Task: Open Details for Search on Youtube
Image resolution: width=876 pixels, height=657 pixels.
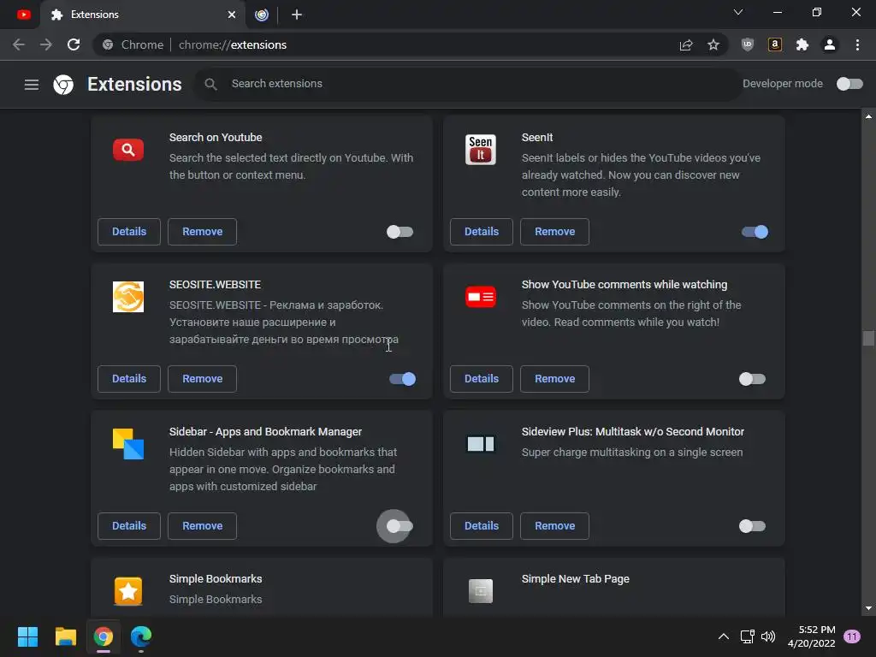Action: coord(129,232)
